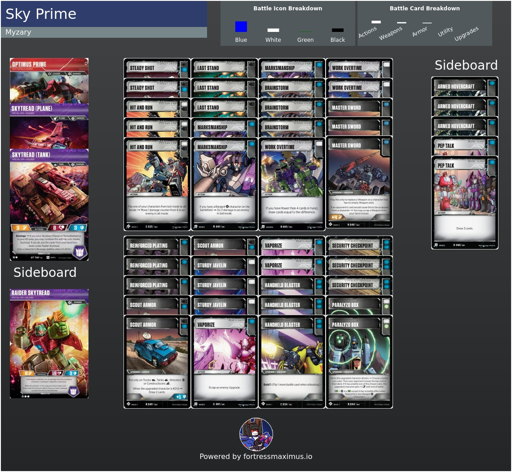Click the green battle icon on full Paralyzo Box card
Screen dimensions: 512x472
click(x=387, y=326)
